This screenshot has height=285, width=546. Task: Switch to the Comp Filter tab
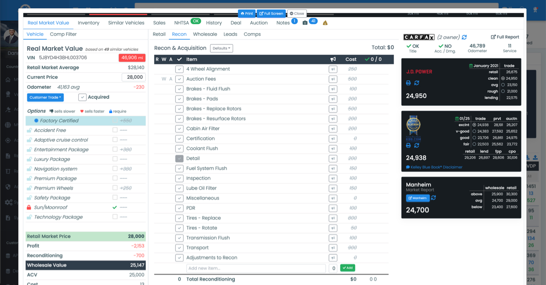coord(63,34)
